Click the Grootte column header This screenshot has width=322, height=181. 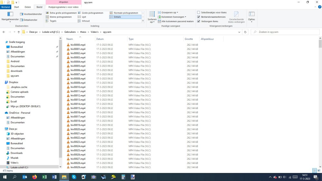point(189,39)
